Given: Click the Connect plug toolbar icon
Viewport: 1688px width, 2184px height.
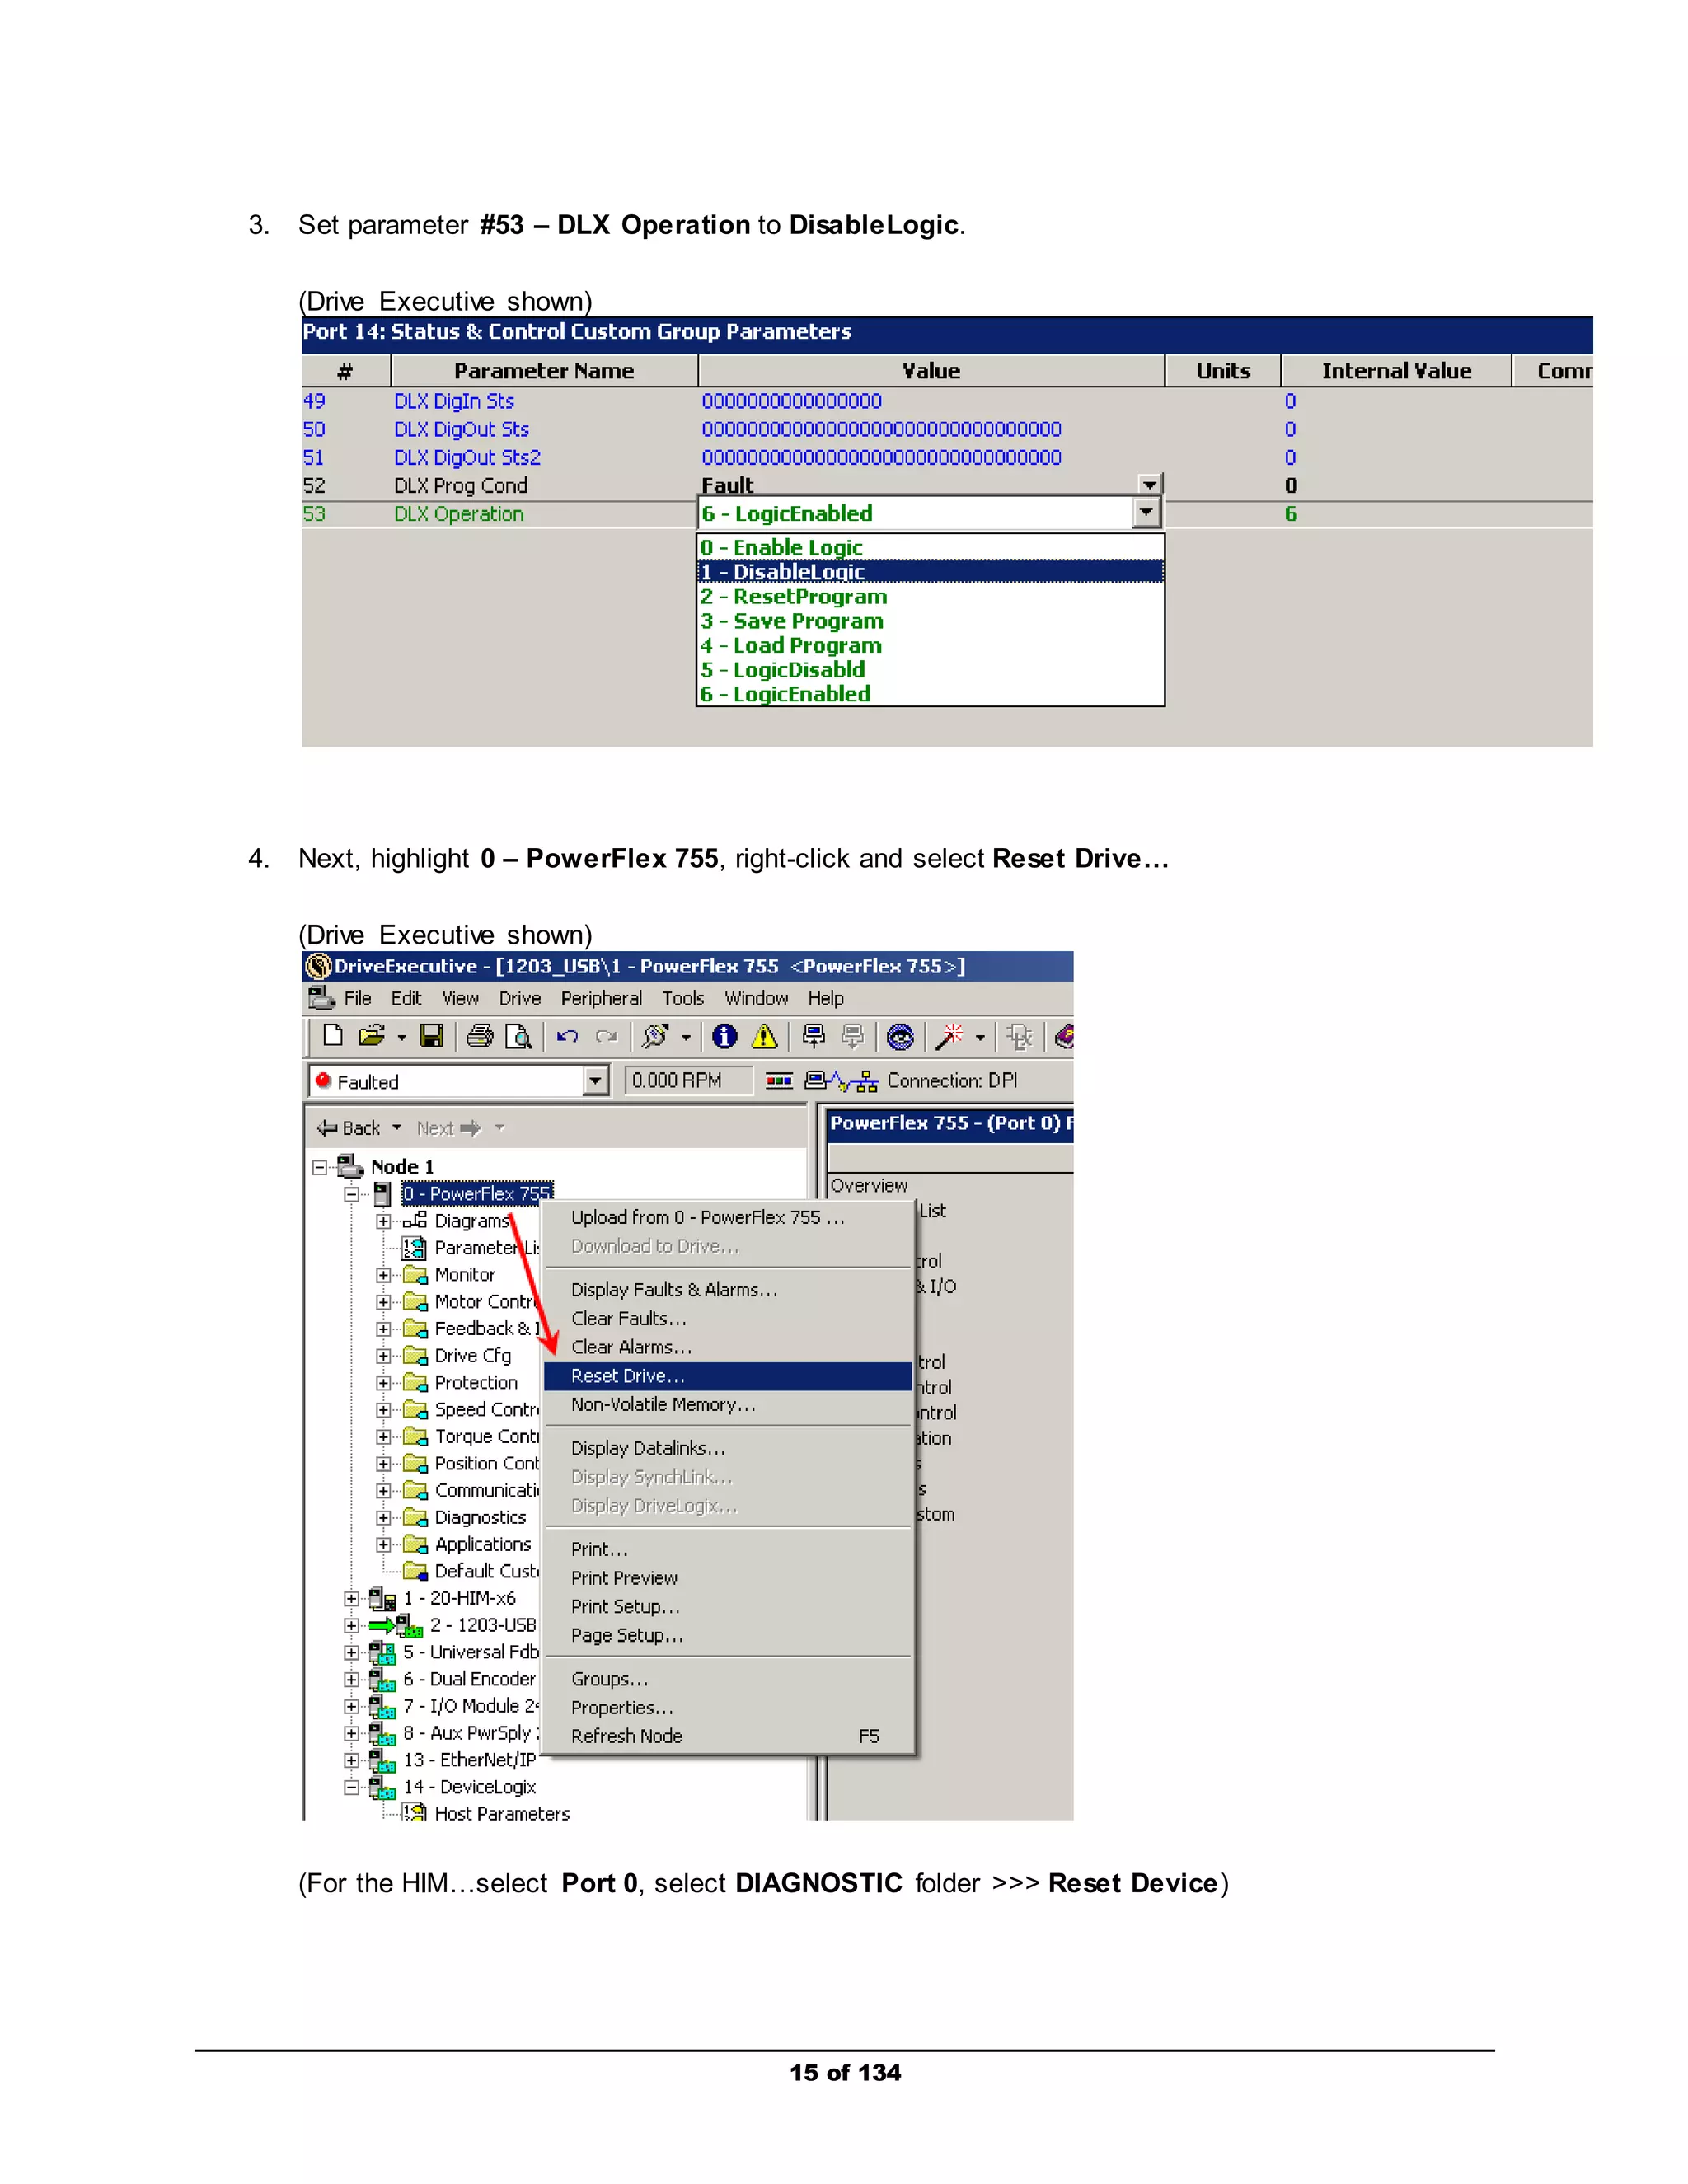Looking at the screenshot, I should (656, 1037).
